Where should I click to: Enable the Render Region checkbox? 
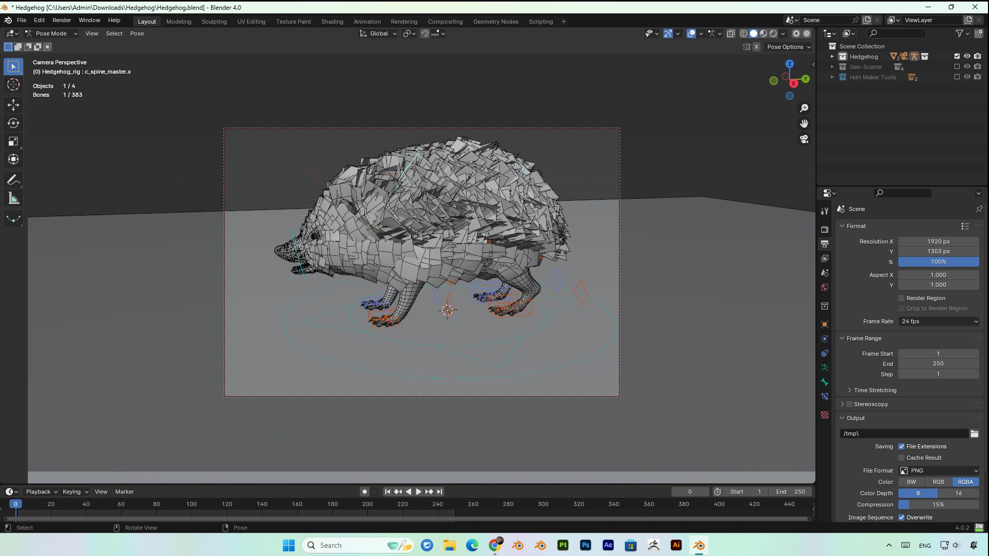901,298
